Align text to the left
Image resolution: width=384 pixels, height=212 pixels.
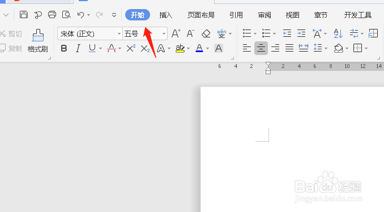(x=246, y=48)
